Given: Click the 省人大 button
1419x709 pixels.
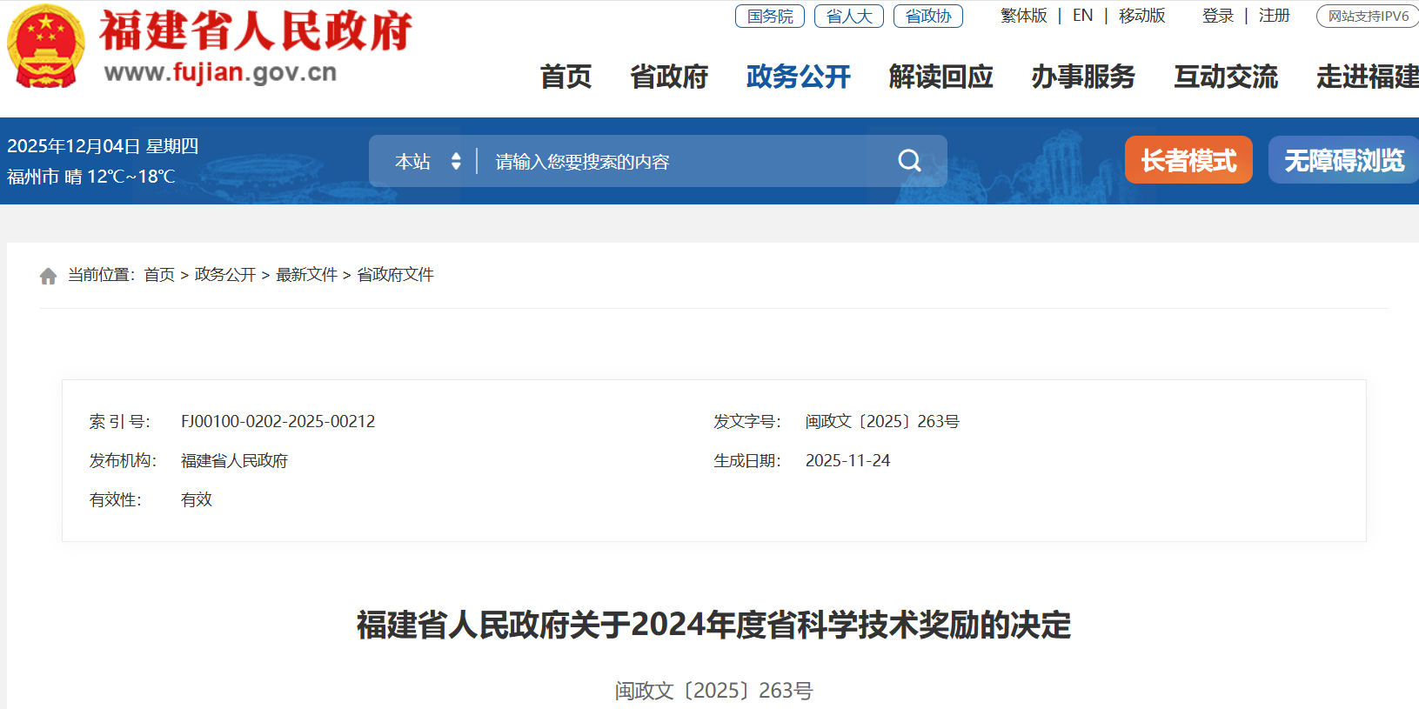Looking at the screenshot, I should pos(848,17).
